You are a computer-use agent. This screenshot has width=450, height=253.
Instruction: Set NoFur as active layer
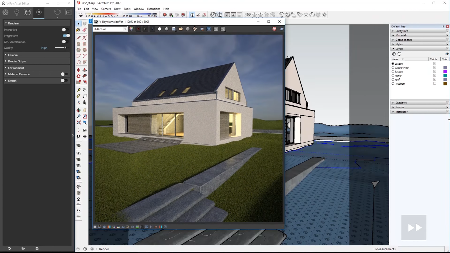click(393, 76)
